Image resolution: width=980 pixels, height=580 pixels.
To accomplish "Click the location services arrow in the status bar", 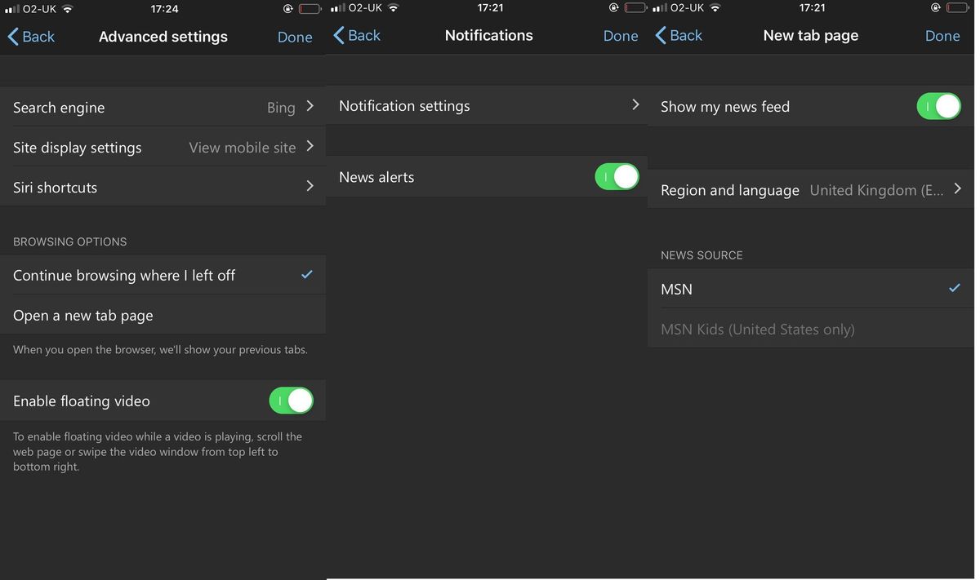I will click(x=287, y=7).
